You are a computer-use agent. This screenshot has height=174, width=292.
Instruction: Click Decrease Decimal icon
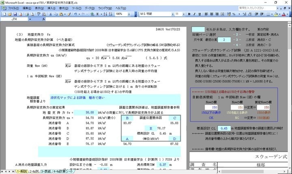250,14
